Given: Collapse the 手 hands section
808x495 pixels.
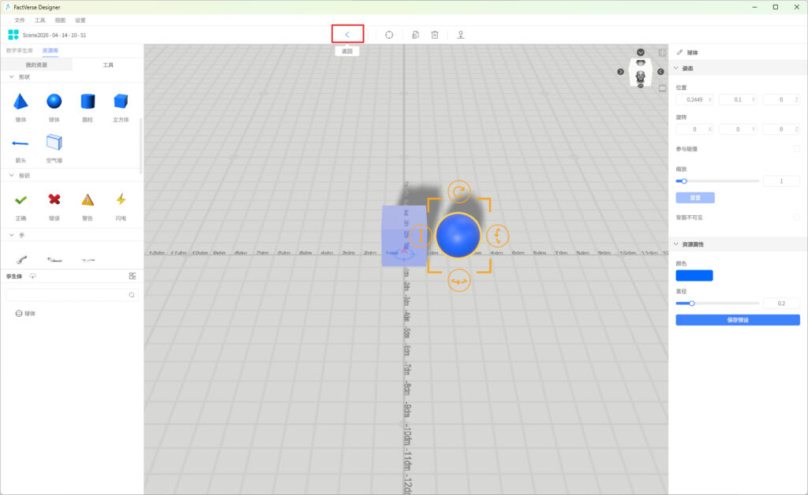Looking at the screenshot, I should click(11, 235).
